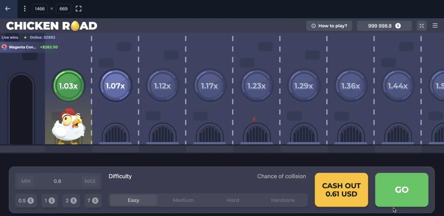Click the Online: 32892 counter
This screenshot has height=216, width=444.
[43, 37]
